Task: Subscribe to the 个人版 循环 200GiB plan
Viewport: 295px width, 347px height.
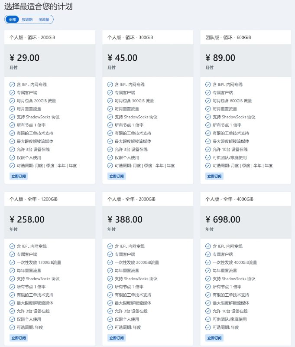Action: (19, 176)
